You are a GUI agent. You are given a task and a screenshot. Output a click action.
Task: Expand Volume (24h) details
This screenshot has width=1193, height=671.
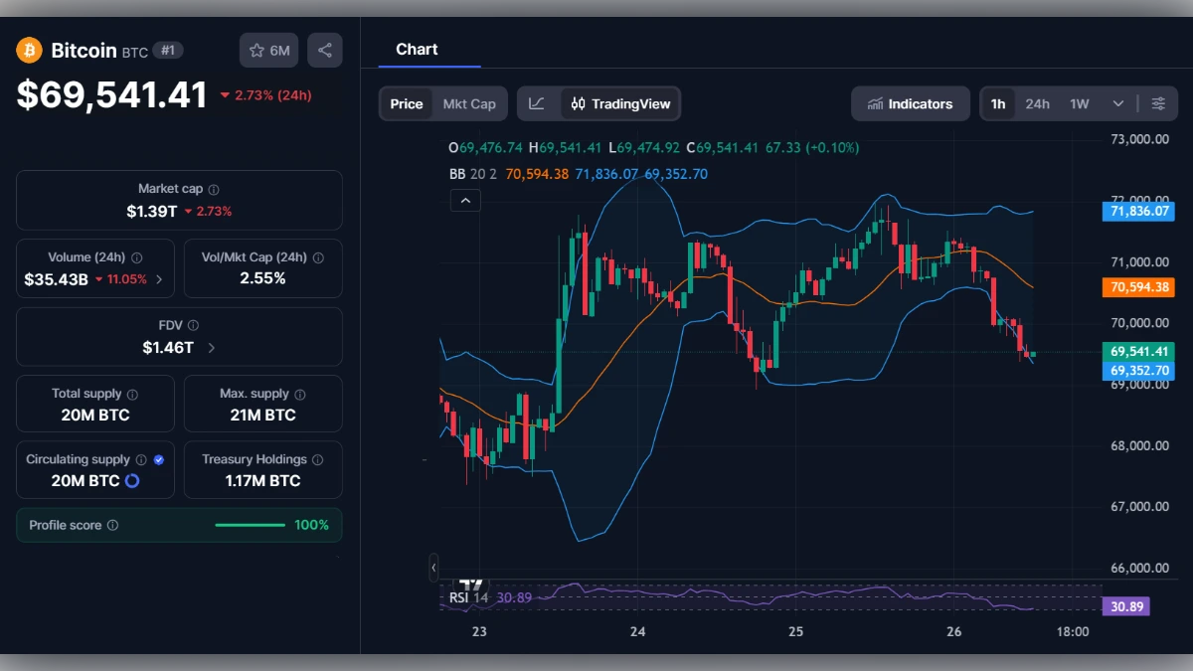[x=159, y=281]
